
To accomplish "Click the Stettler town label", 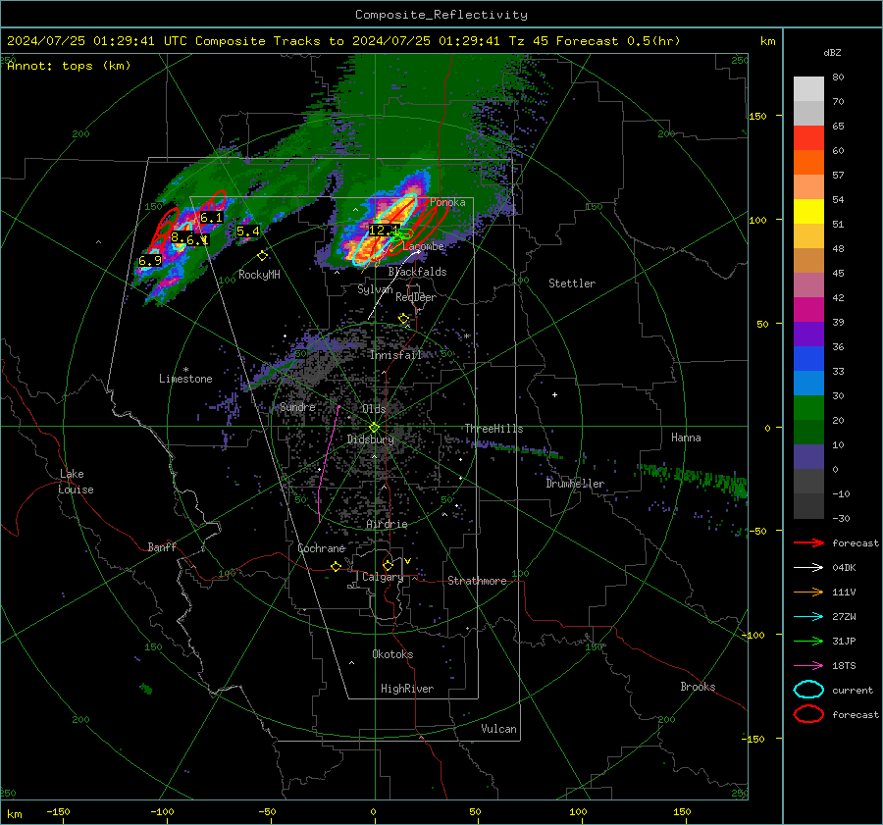I will tap(572, 284).
